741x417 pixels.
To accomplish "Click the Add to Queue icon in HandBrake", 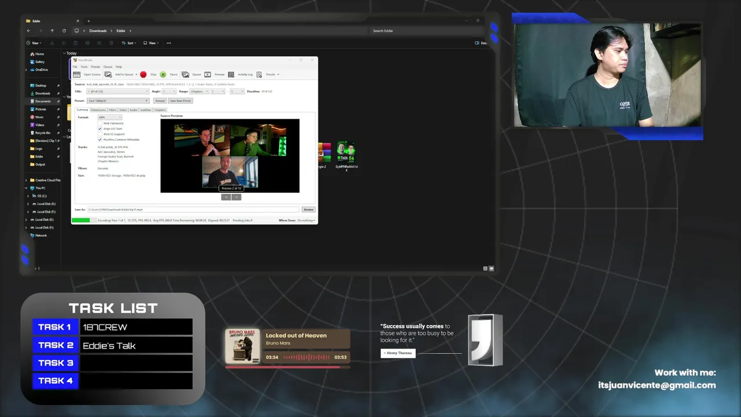I will point(108,75).
